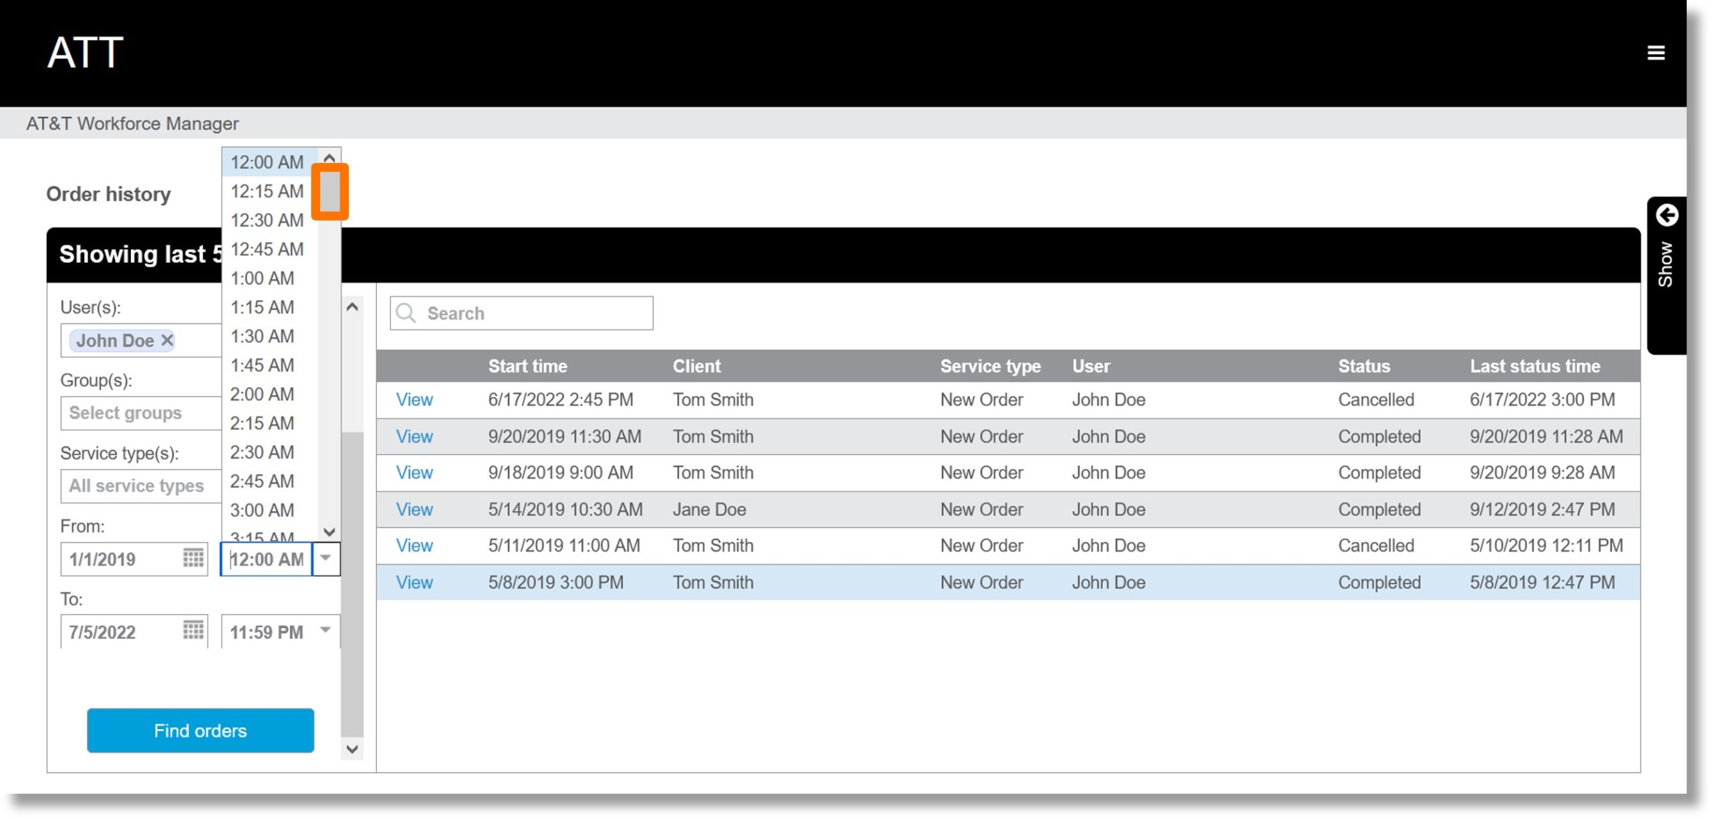Click the AT&T Workforce Manager breadcrumb

pos(132,124)
